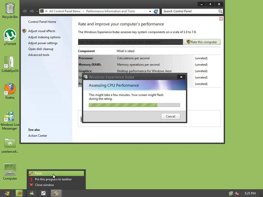Select the Paint taskbar button
Image resolution: width=263 pixels, height=197 pixels.
pyautogui.click(x=56, y=193)
